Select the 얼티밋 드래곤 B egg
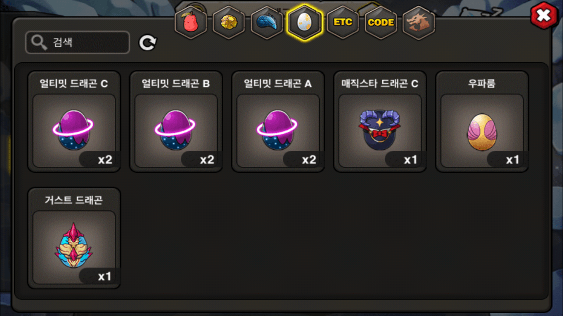The image size is (563, 316). click(x=176, y=121)
